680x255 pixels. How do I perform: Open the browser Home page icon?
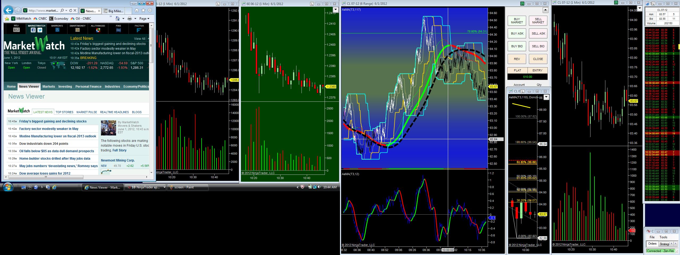[137, 10]
